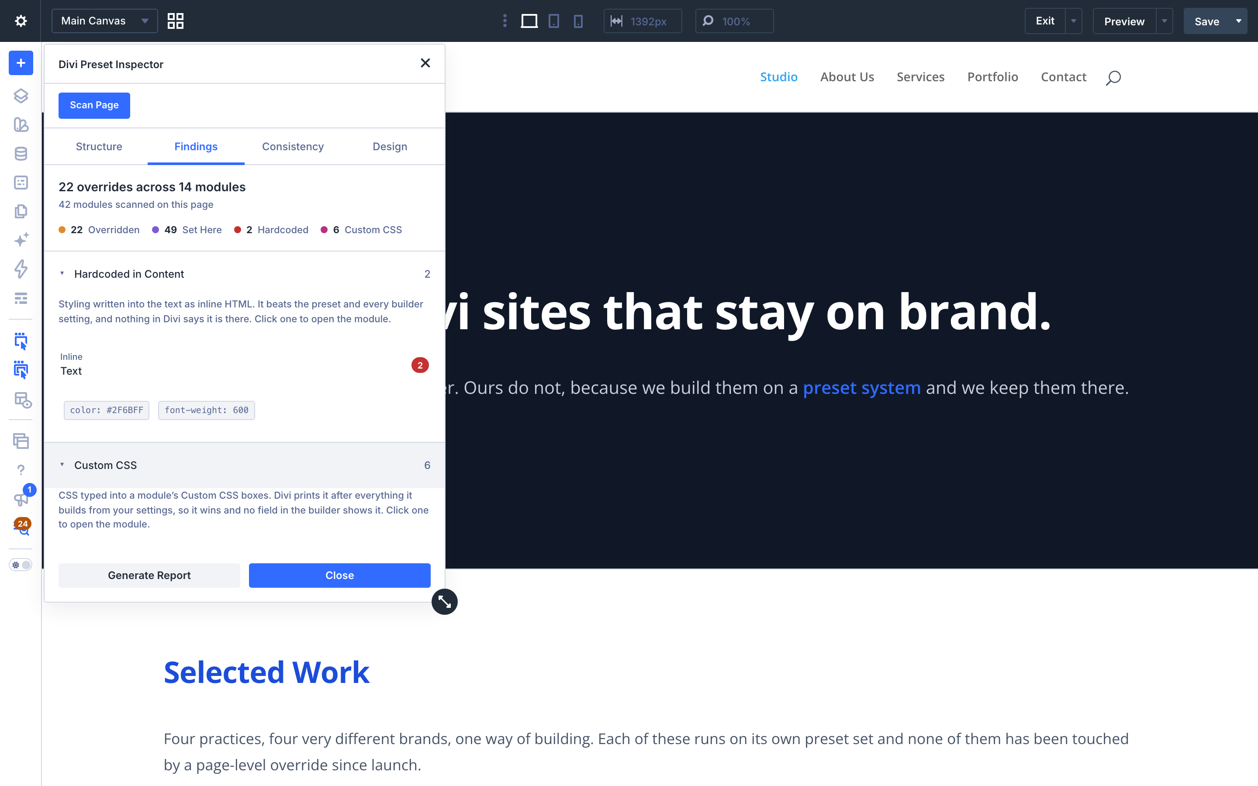Toggle the dark mode switch in sidebar
The height and width of the screenshot is (786, 1258).
click(x=21, y=565)
